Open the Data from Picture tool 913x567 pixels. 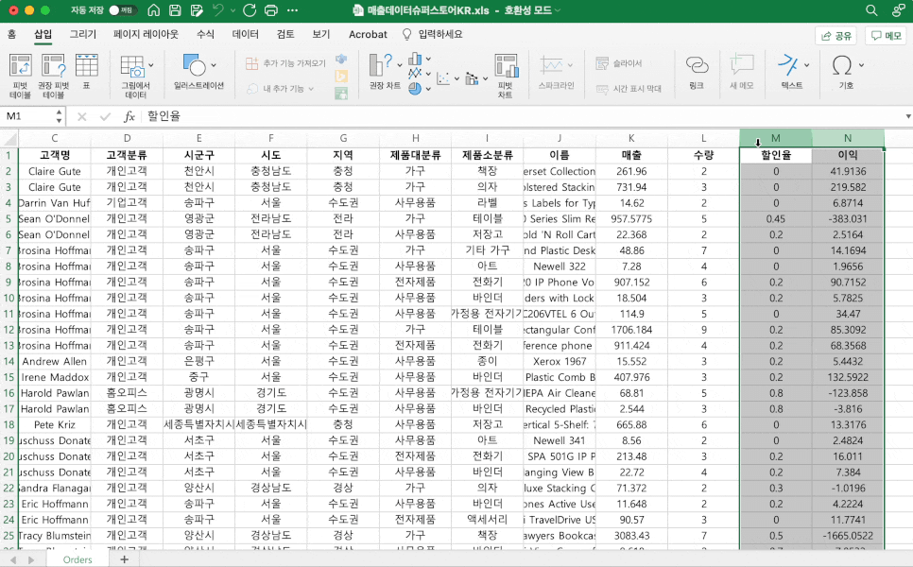[134, 64]
